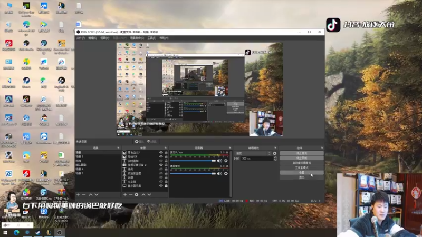
Task: Toggle lock on 显示器采集 source
Action: [166, 186]
